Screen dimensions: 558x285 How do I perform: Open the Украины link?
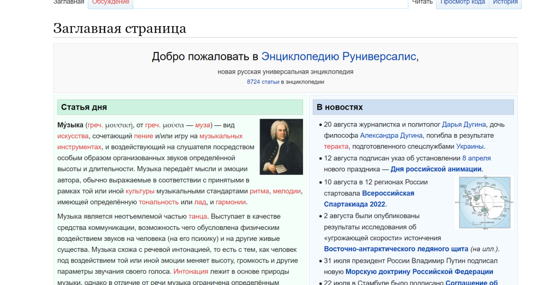coord(470,147)
